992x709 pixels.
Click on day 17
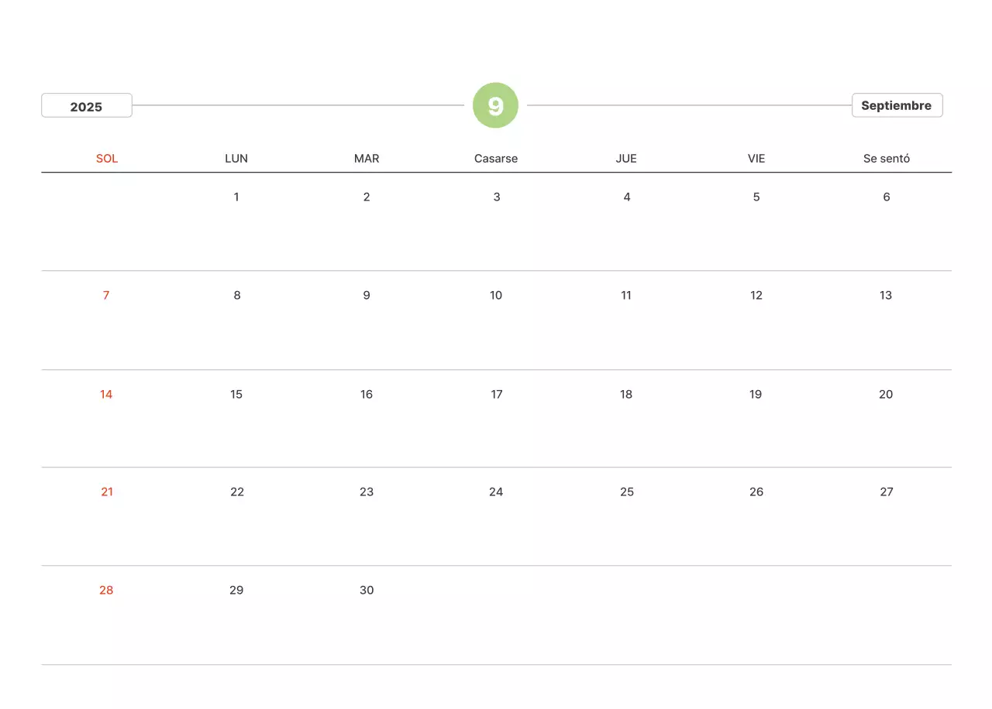pyautogui.click(x=497, y=394)
